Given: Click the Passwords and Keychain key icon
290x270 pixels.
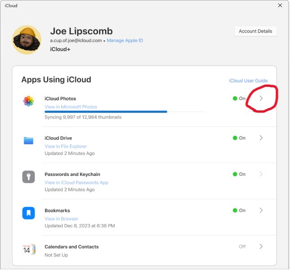Looking at the screenshot, I should coord(28,177).
